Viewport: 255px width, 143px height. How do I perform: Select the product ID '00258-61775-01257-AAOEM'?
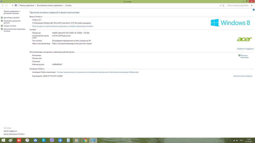point(53,76)
